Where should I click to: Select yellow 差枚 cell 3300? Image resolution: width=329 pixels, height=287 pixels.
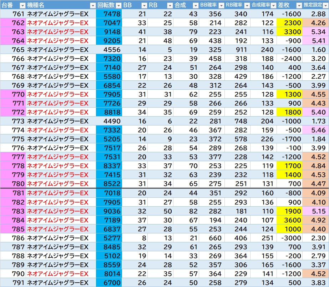[289, 32]
